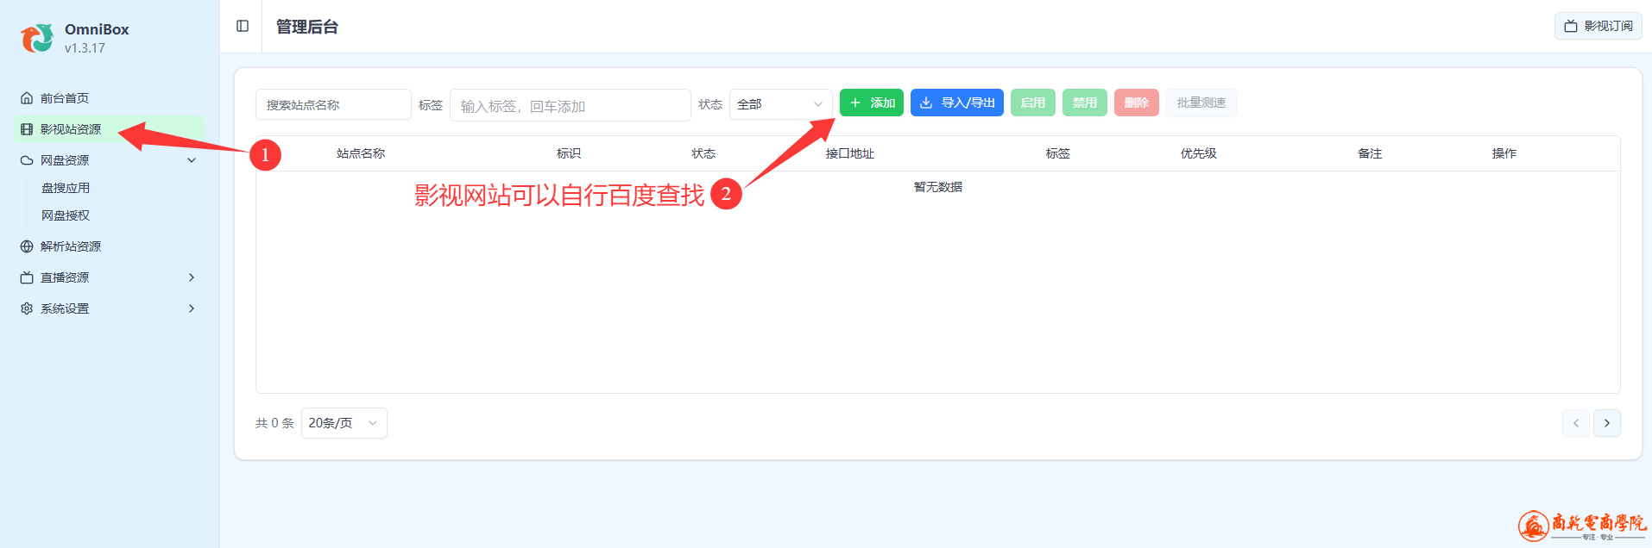Open the 影视订阅 button at top right
This screenshot has width=1652, height=548.
point(1598,26)
